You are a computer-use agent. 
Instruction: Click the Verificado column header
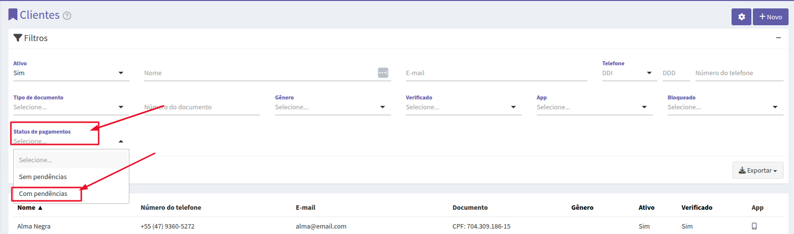[697, 208]
